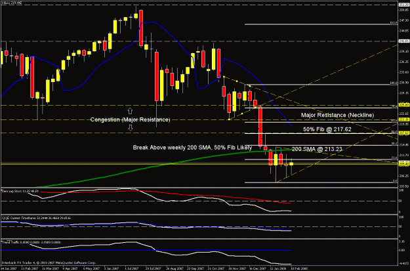The height and width of the screenshot is (271, 410).
Task: Click the '16 Dec 2007' date label
Action: (x=256, y=268)
